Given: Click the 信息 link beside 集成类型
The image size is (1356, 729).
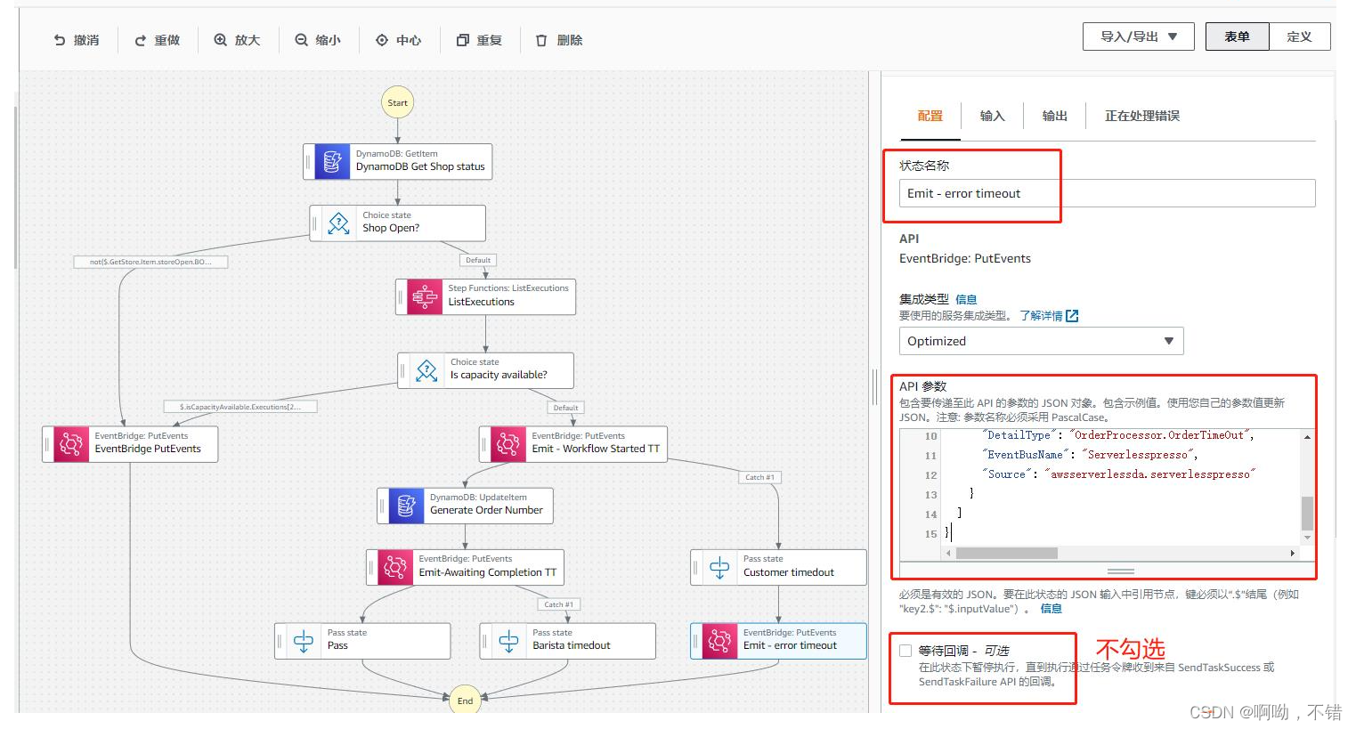Looking at the screenshot, I should (x=966, y=299).
